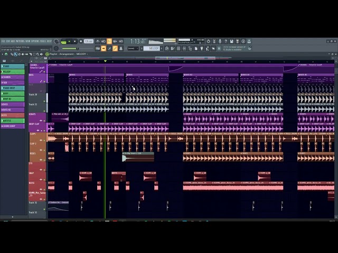Image resolution: width=338 pixels, height=253 pixels.
Task: Open the ADD menu
Action: (x=13, y=41)
